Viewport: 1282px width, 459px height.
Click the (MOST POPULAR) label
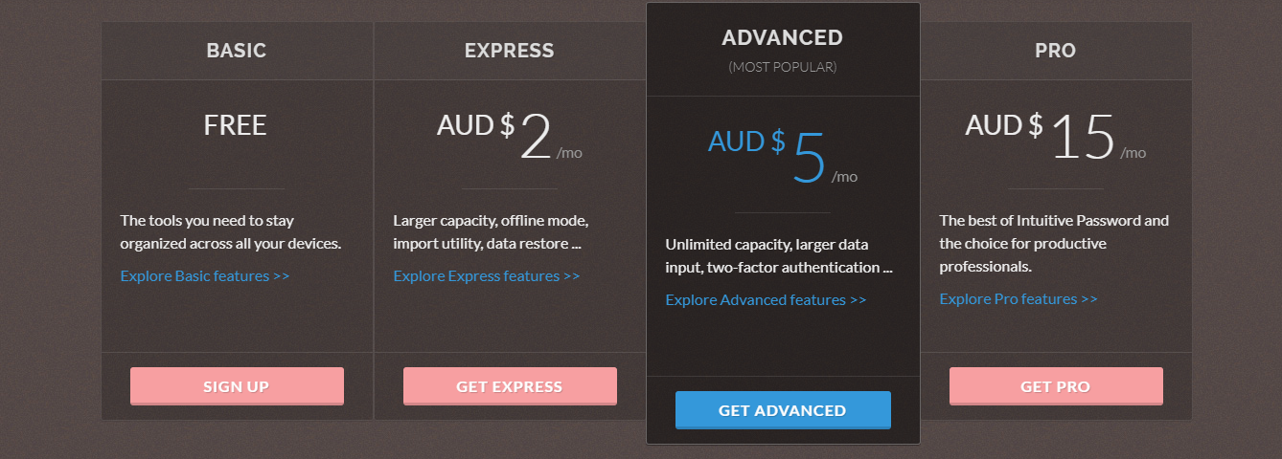tap(783, 68)
